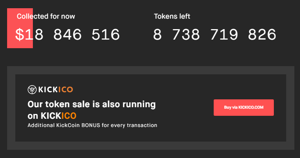Select the 516 digits in the collected amount
300x158 pixels.
click(x=106, y=34)
